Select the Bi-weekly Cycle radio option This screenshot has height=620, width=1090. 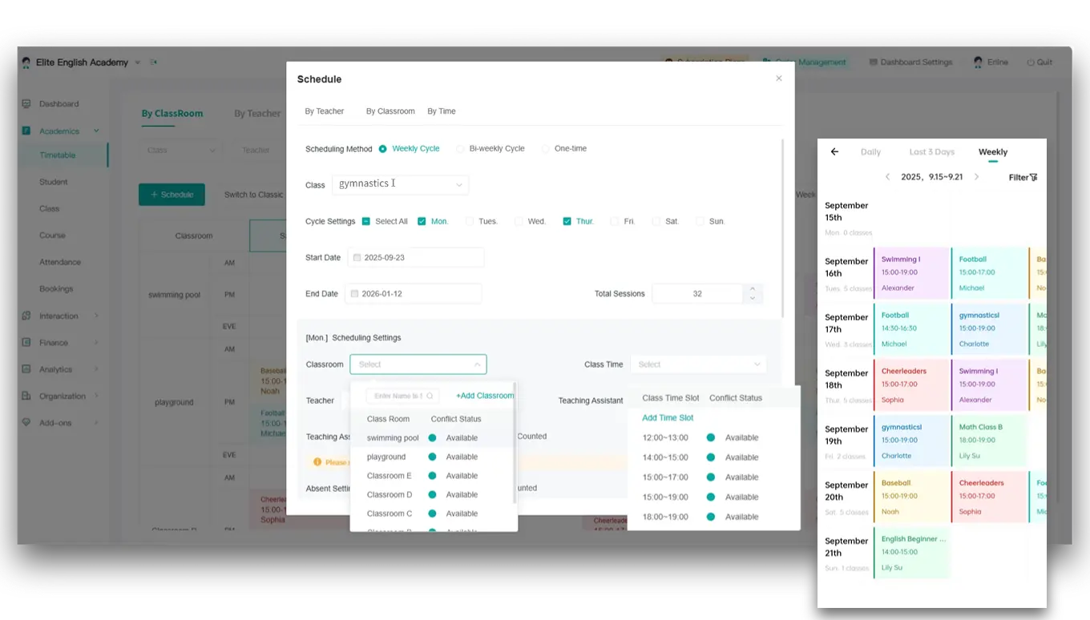(460, 149)
